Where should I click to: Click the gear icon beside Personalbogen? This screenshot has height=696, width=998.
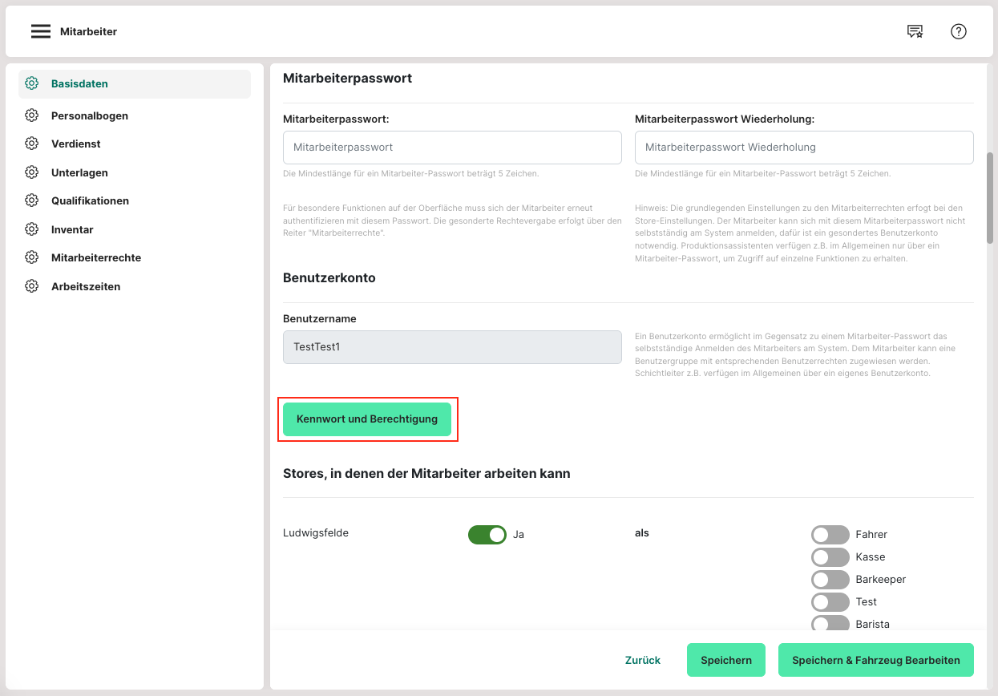[32, 115]
